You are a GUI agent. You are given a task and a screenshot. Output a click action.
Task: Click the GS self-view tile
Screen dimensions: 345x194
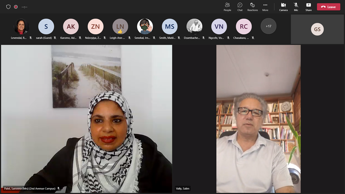(x=317, y=29)
